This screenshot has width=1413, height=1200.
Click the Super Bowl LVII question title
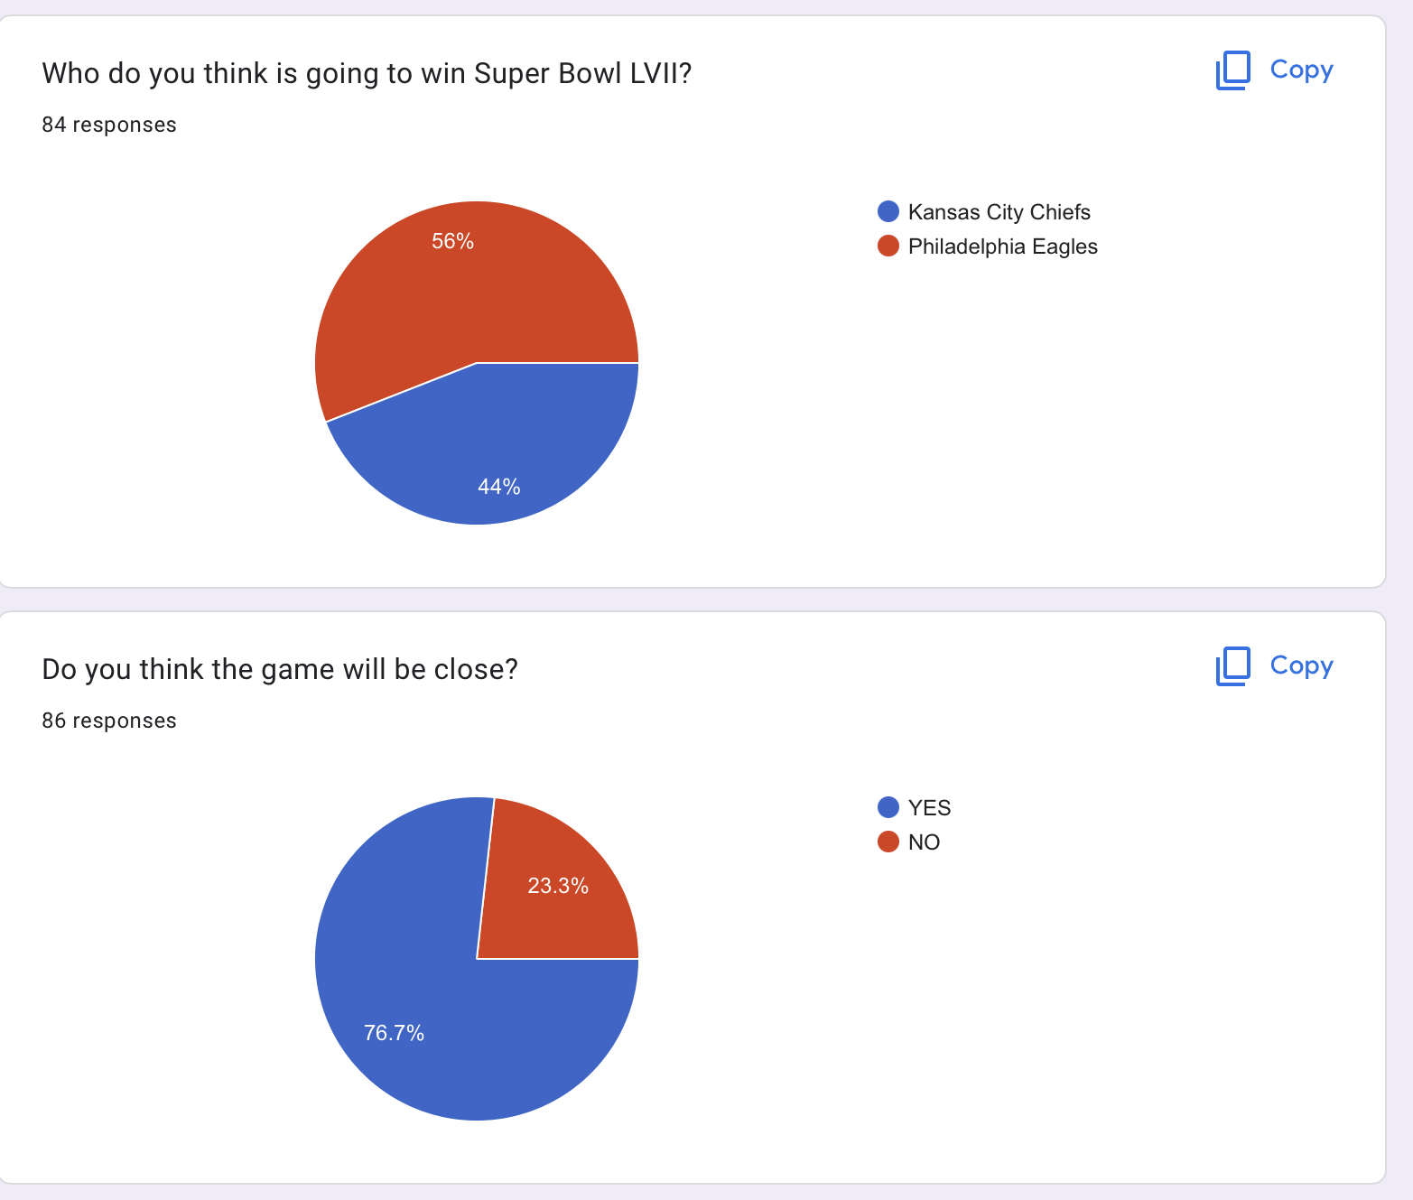[x=367, y=73]
